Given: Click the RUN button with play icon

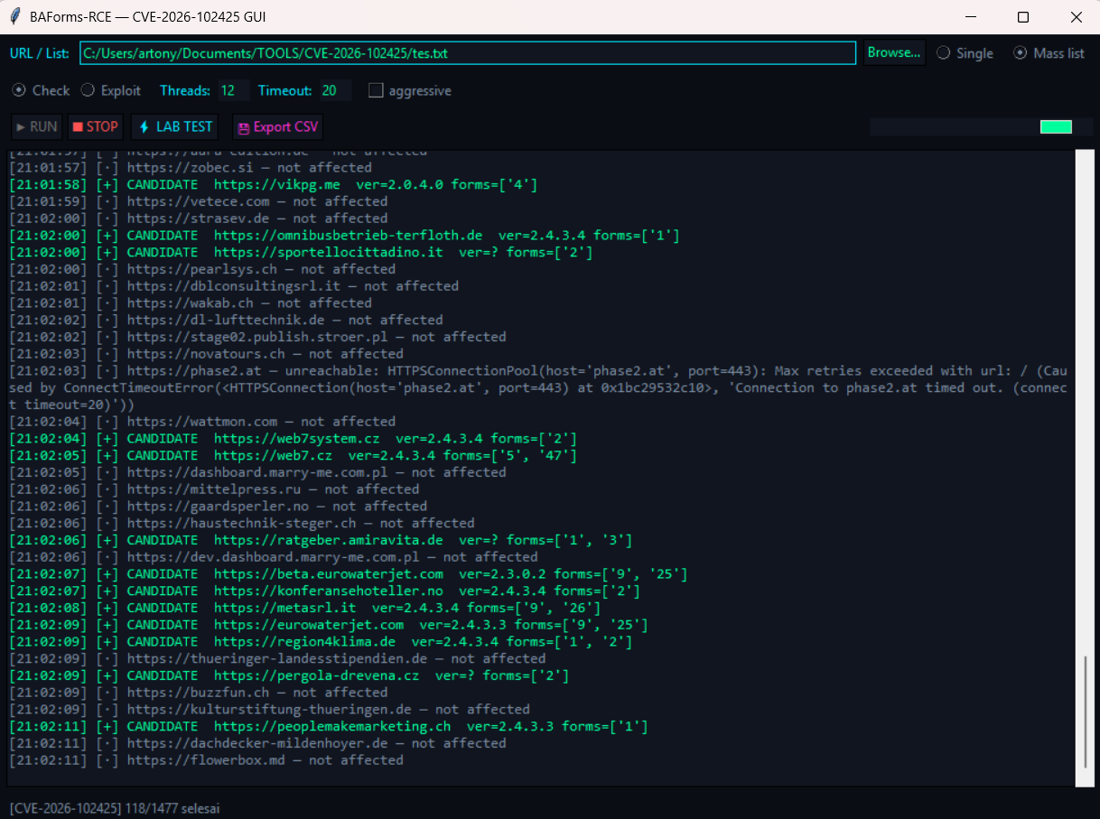Looking at the screenshot, I should [37, 127].
